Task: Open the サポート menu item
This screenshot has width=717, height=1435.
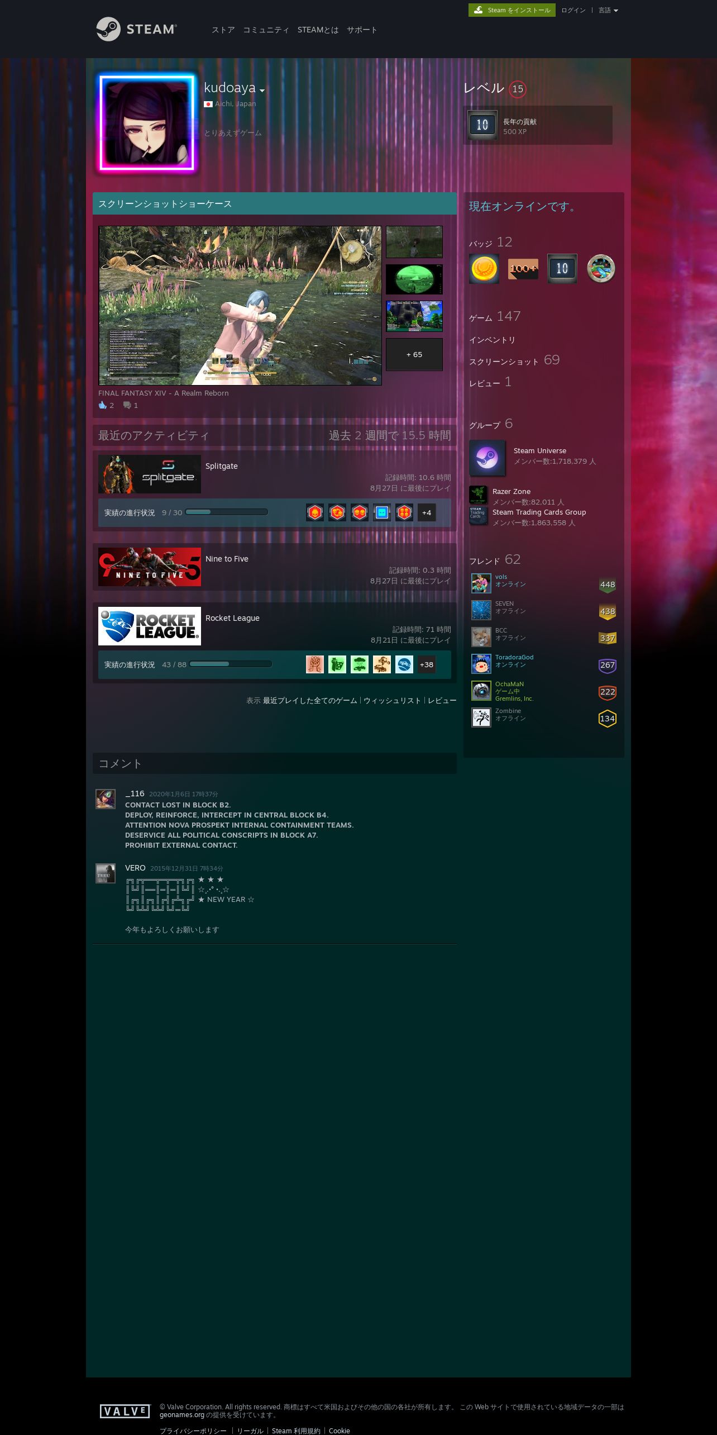Action: [362, 30]
